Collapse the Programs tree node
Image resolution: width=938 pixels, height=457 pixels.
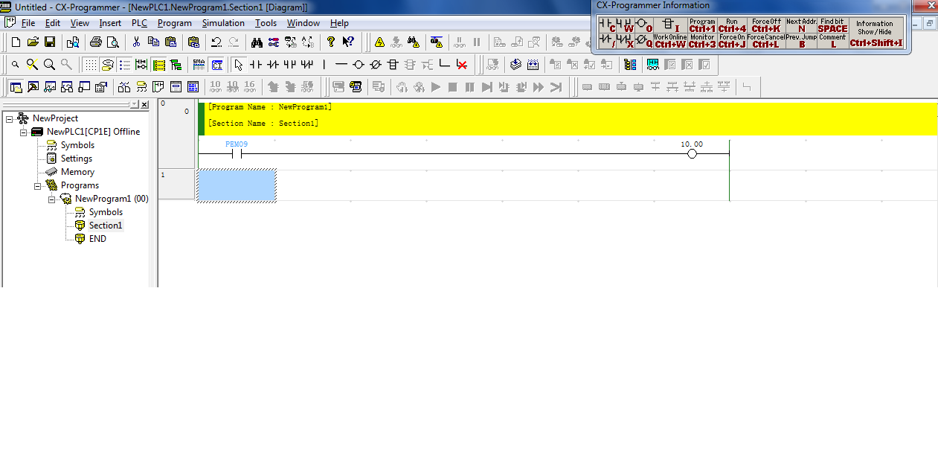click(37, 185)
